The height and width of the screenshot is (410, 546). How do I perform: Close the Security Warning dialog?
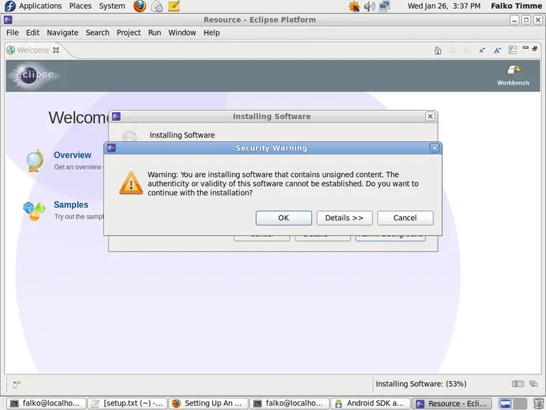click(x=434, y=148)
